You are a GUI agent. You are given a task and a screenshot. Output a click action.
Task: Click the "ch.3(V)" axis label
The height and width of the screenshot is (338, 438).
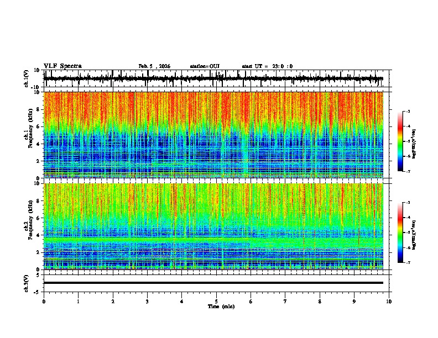click(27, 283)
